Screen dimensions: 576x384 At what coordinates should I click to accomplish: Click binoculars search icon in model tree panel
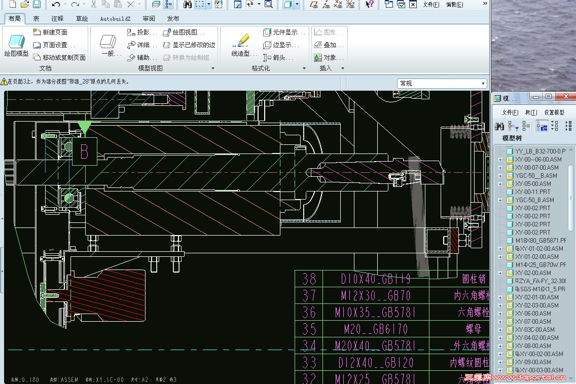499,126
